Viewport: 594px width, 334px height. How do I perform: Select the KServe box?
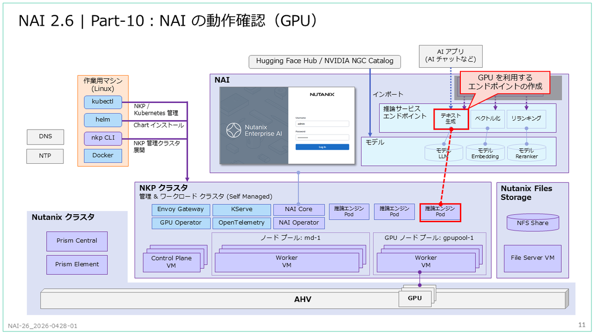click(x=242, y=209)
